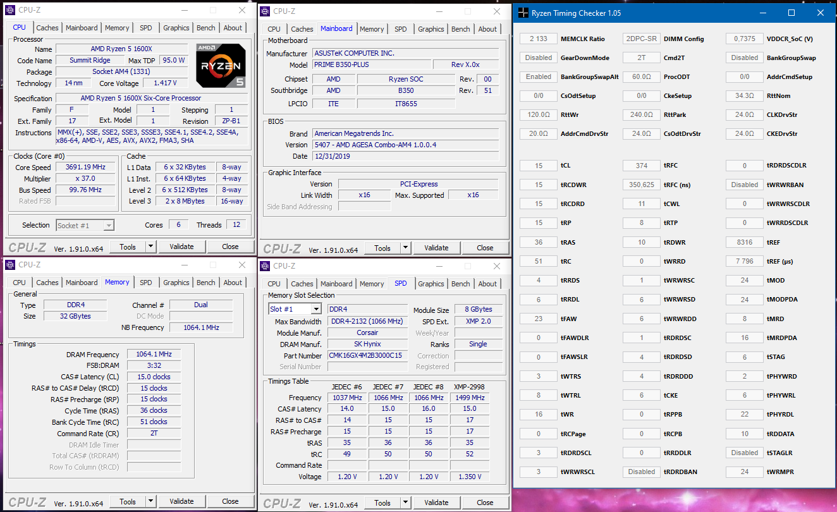Click Close button in CPU window
This screenshot has height=512, width=837.
click(230, 247)
